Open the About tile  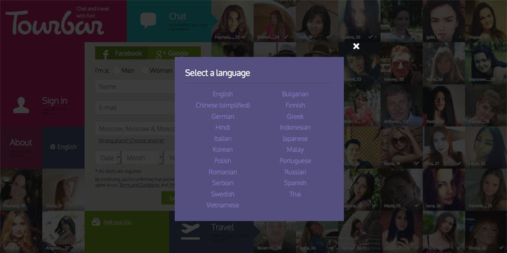click(21, 148)
